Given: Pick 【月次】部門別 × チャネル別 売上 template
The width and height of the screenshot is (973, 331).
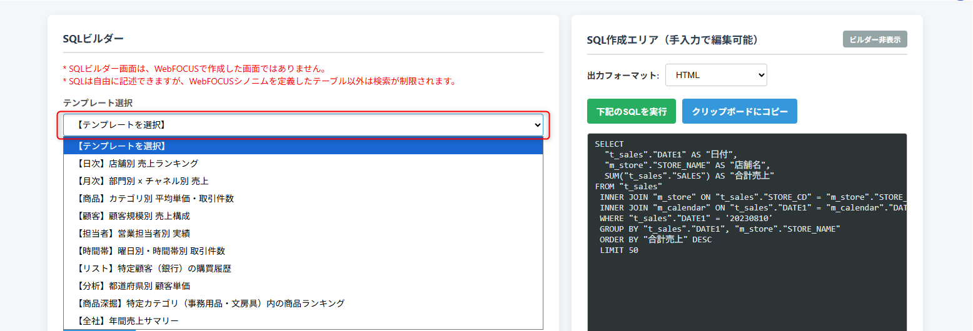Looking at the screenshot, I should pos(303,181).
